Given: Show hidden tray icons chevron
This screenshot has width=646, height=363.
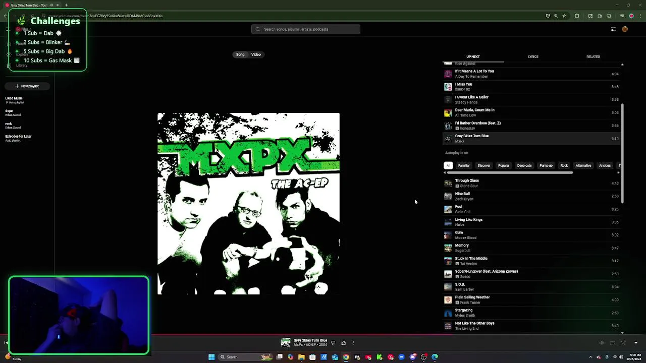Looking at the screenshot, I should point(590,357).
